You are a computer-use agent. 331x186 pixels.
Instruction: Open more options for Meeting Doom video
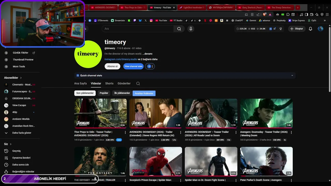click(x=291, y=132)
